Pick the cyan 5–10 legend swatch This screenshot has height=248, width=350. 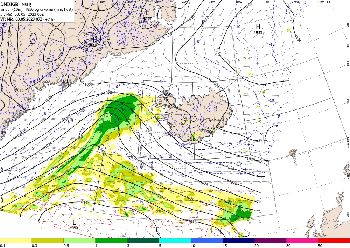(x=175, y=240)
